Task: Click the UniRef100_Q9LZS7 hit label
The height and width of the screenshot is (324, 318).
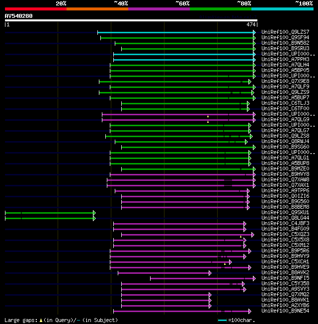Action: [285, 32]
